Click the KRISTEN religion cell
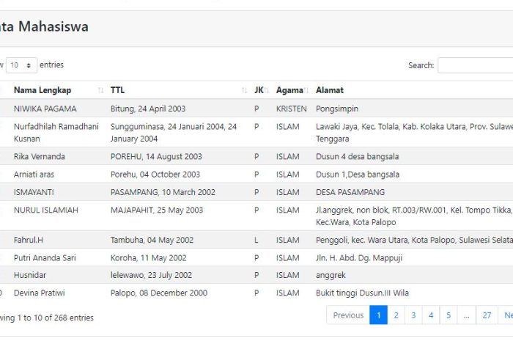 click(x=292, y=109)
